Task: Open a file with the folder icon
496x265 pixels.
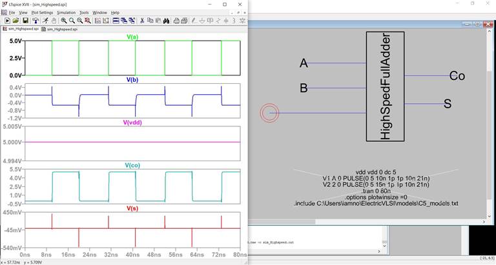Action: (15, 21)
